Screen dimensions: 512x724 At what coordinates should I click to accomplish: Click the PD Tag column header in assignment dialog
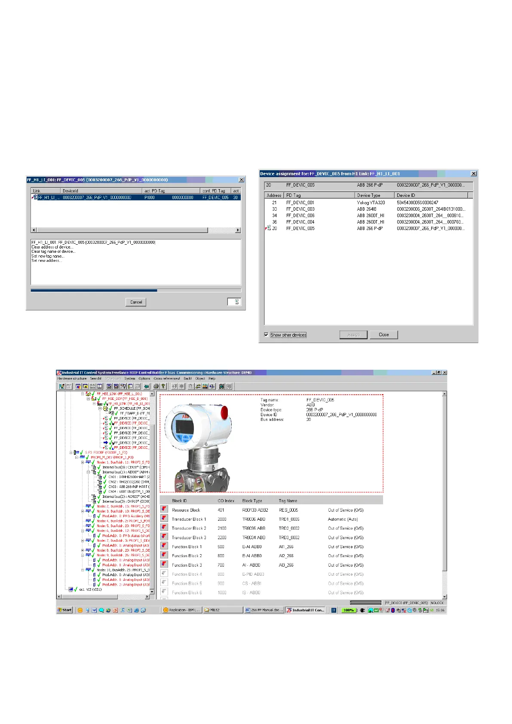coord(320,195)
